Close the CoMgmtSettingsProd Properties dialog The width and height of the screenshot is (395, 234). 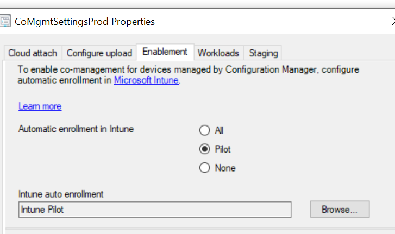pyautogui.click(x=392, y=22)
